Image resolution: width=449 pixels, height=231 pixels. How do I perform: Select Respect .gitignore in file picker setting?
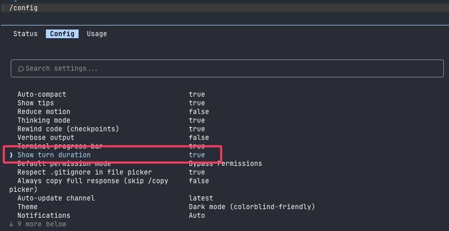[x=85, y=172]
